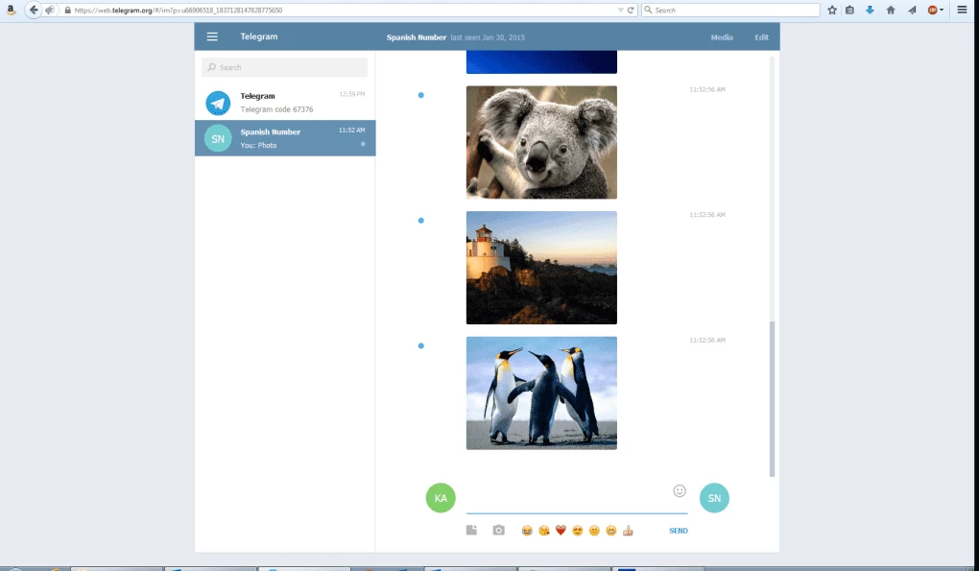Select the penguins photo message dot

[x=420, y=345]
